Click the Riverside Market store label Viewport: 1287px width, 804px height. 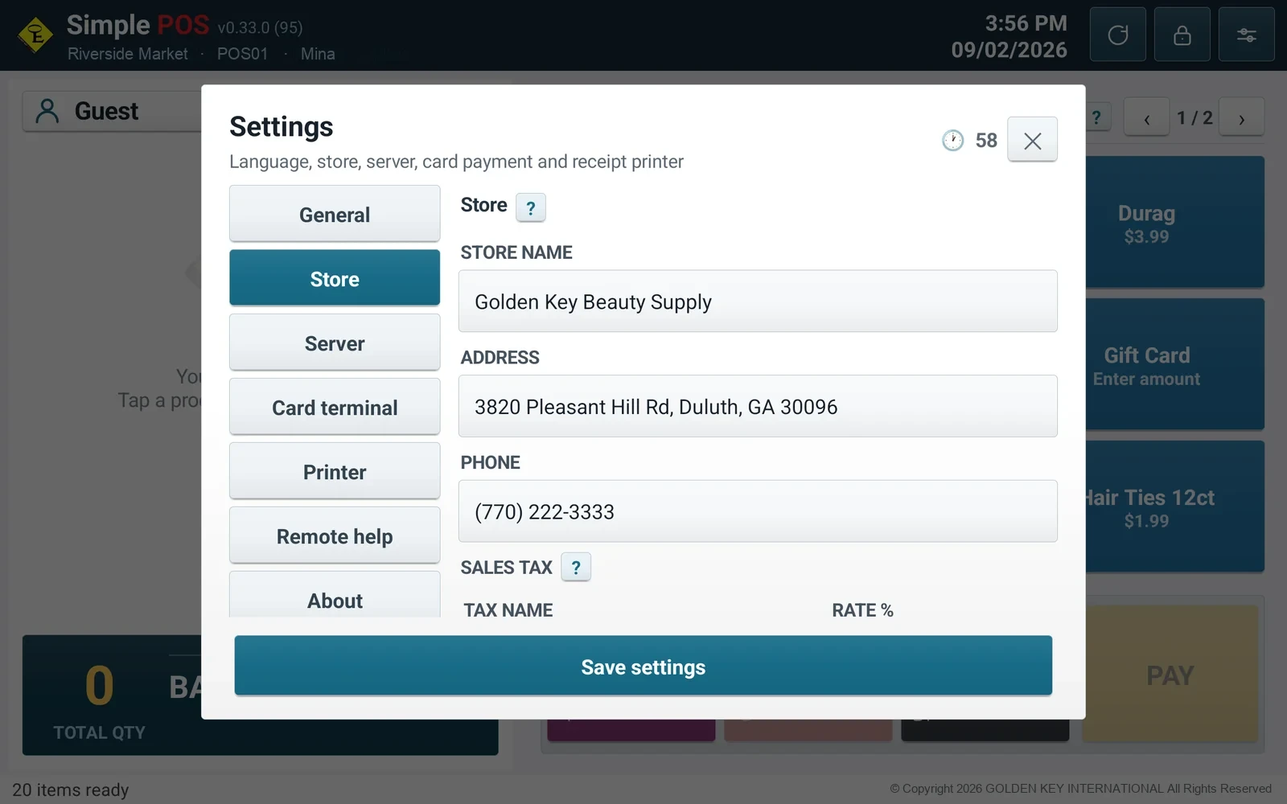(x=127, y=54)
